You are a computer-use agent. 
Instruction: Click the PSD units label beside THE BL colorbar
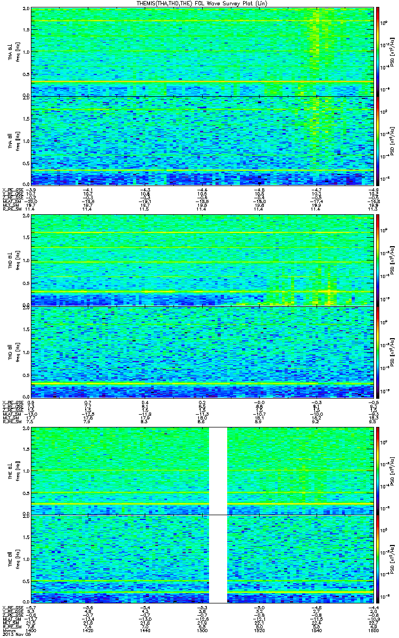tap(392, 471)
